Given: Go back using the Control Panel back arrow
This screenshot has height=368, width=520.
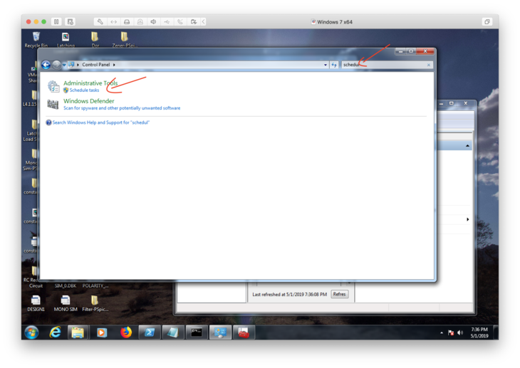Looking at the screenshot, I should [46, 65].
